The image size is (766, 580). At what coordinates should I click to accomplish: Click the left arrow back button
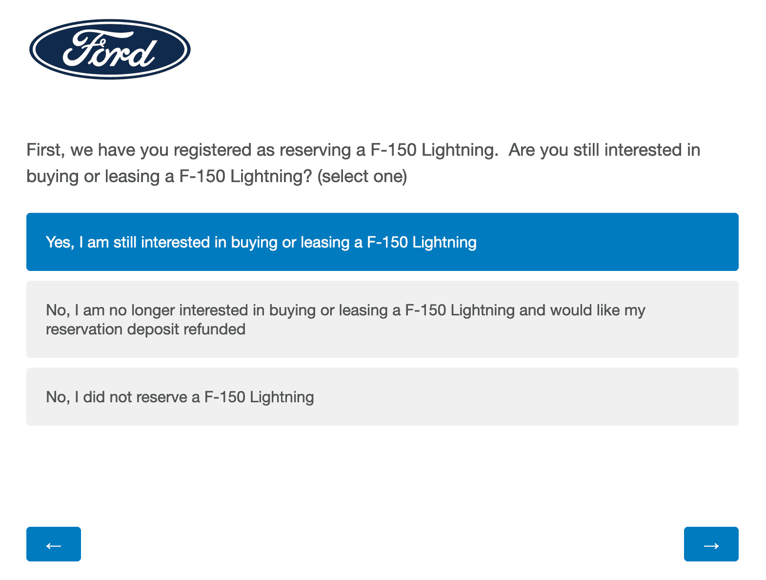pyautogui.click(x=54, y=544)
